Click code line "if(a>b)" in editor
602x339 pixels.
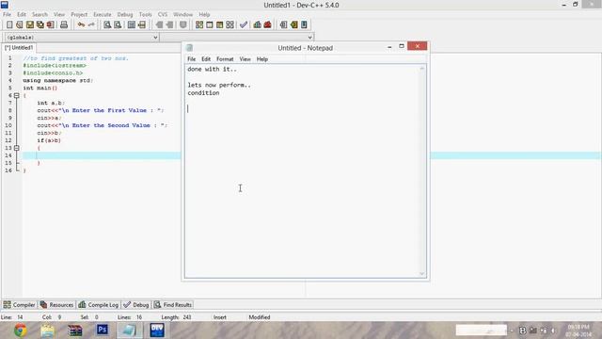pyautogui.click(x=49, y=140)
